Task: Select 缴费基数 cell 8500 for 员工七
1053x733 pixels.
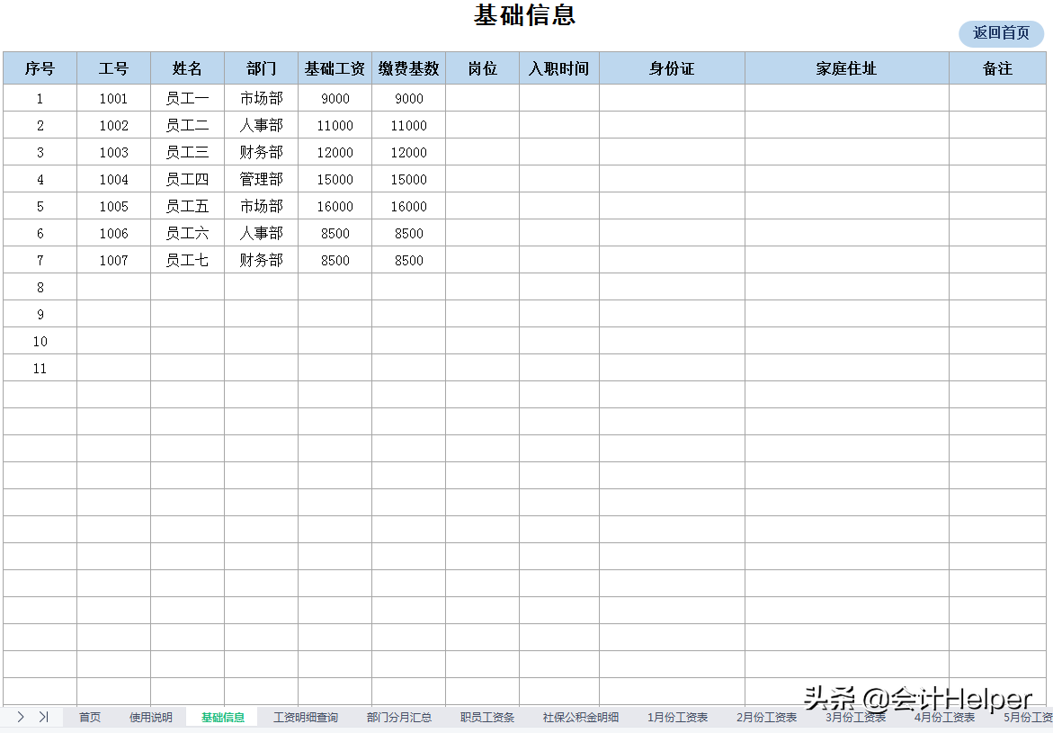Action: click(x=409, y=259)
